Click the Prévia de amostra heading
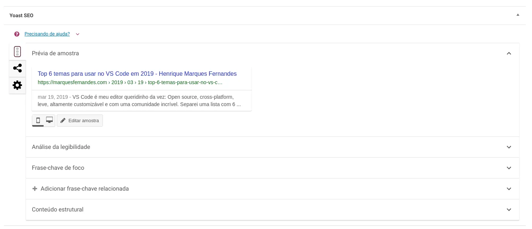532x229 pixels. (55, 53)
